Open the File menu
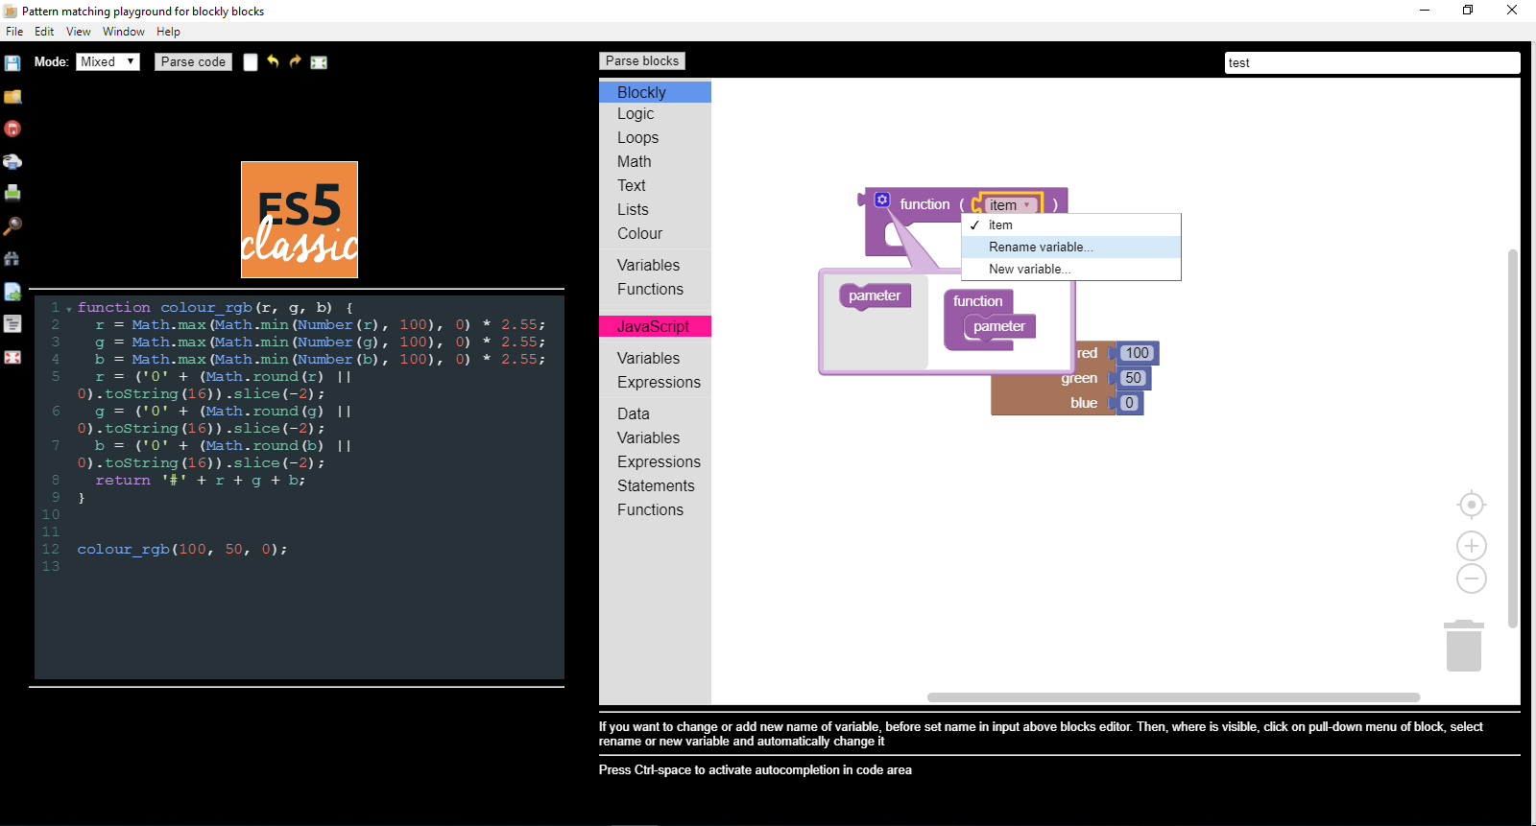Viewport: 1536px width, 826px height. pyautogui.click(x=14, y=32)
